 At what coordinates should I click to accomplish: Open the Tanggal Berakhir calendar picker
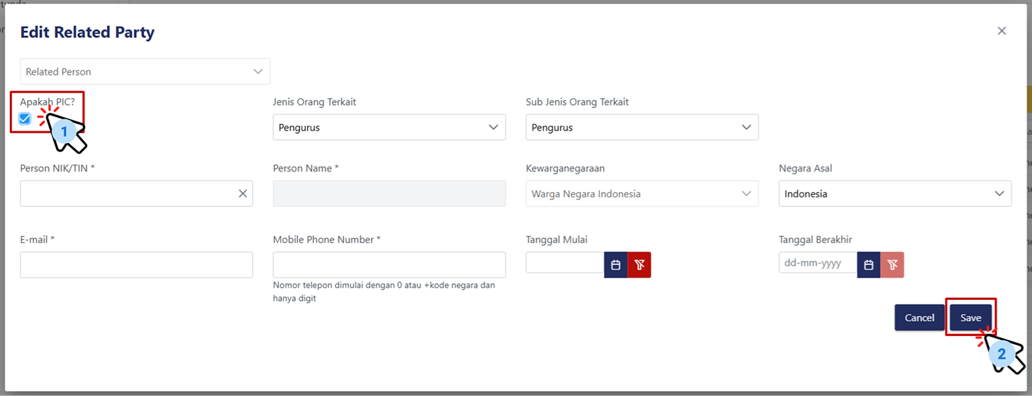click(868, 265)
